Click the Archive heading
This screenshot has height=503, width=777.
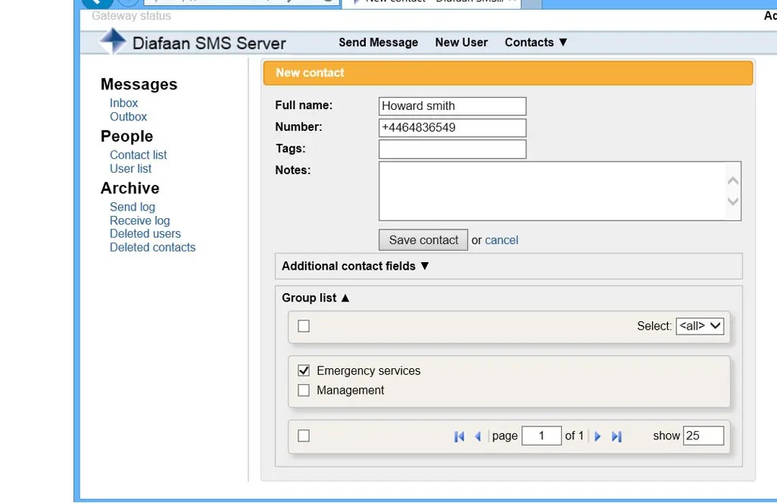pyautogui.click(x=129, y=189)
